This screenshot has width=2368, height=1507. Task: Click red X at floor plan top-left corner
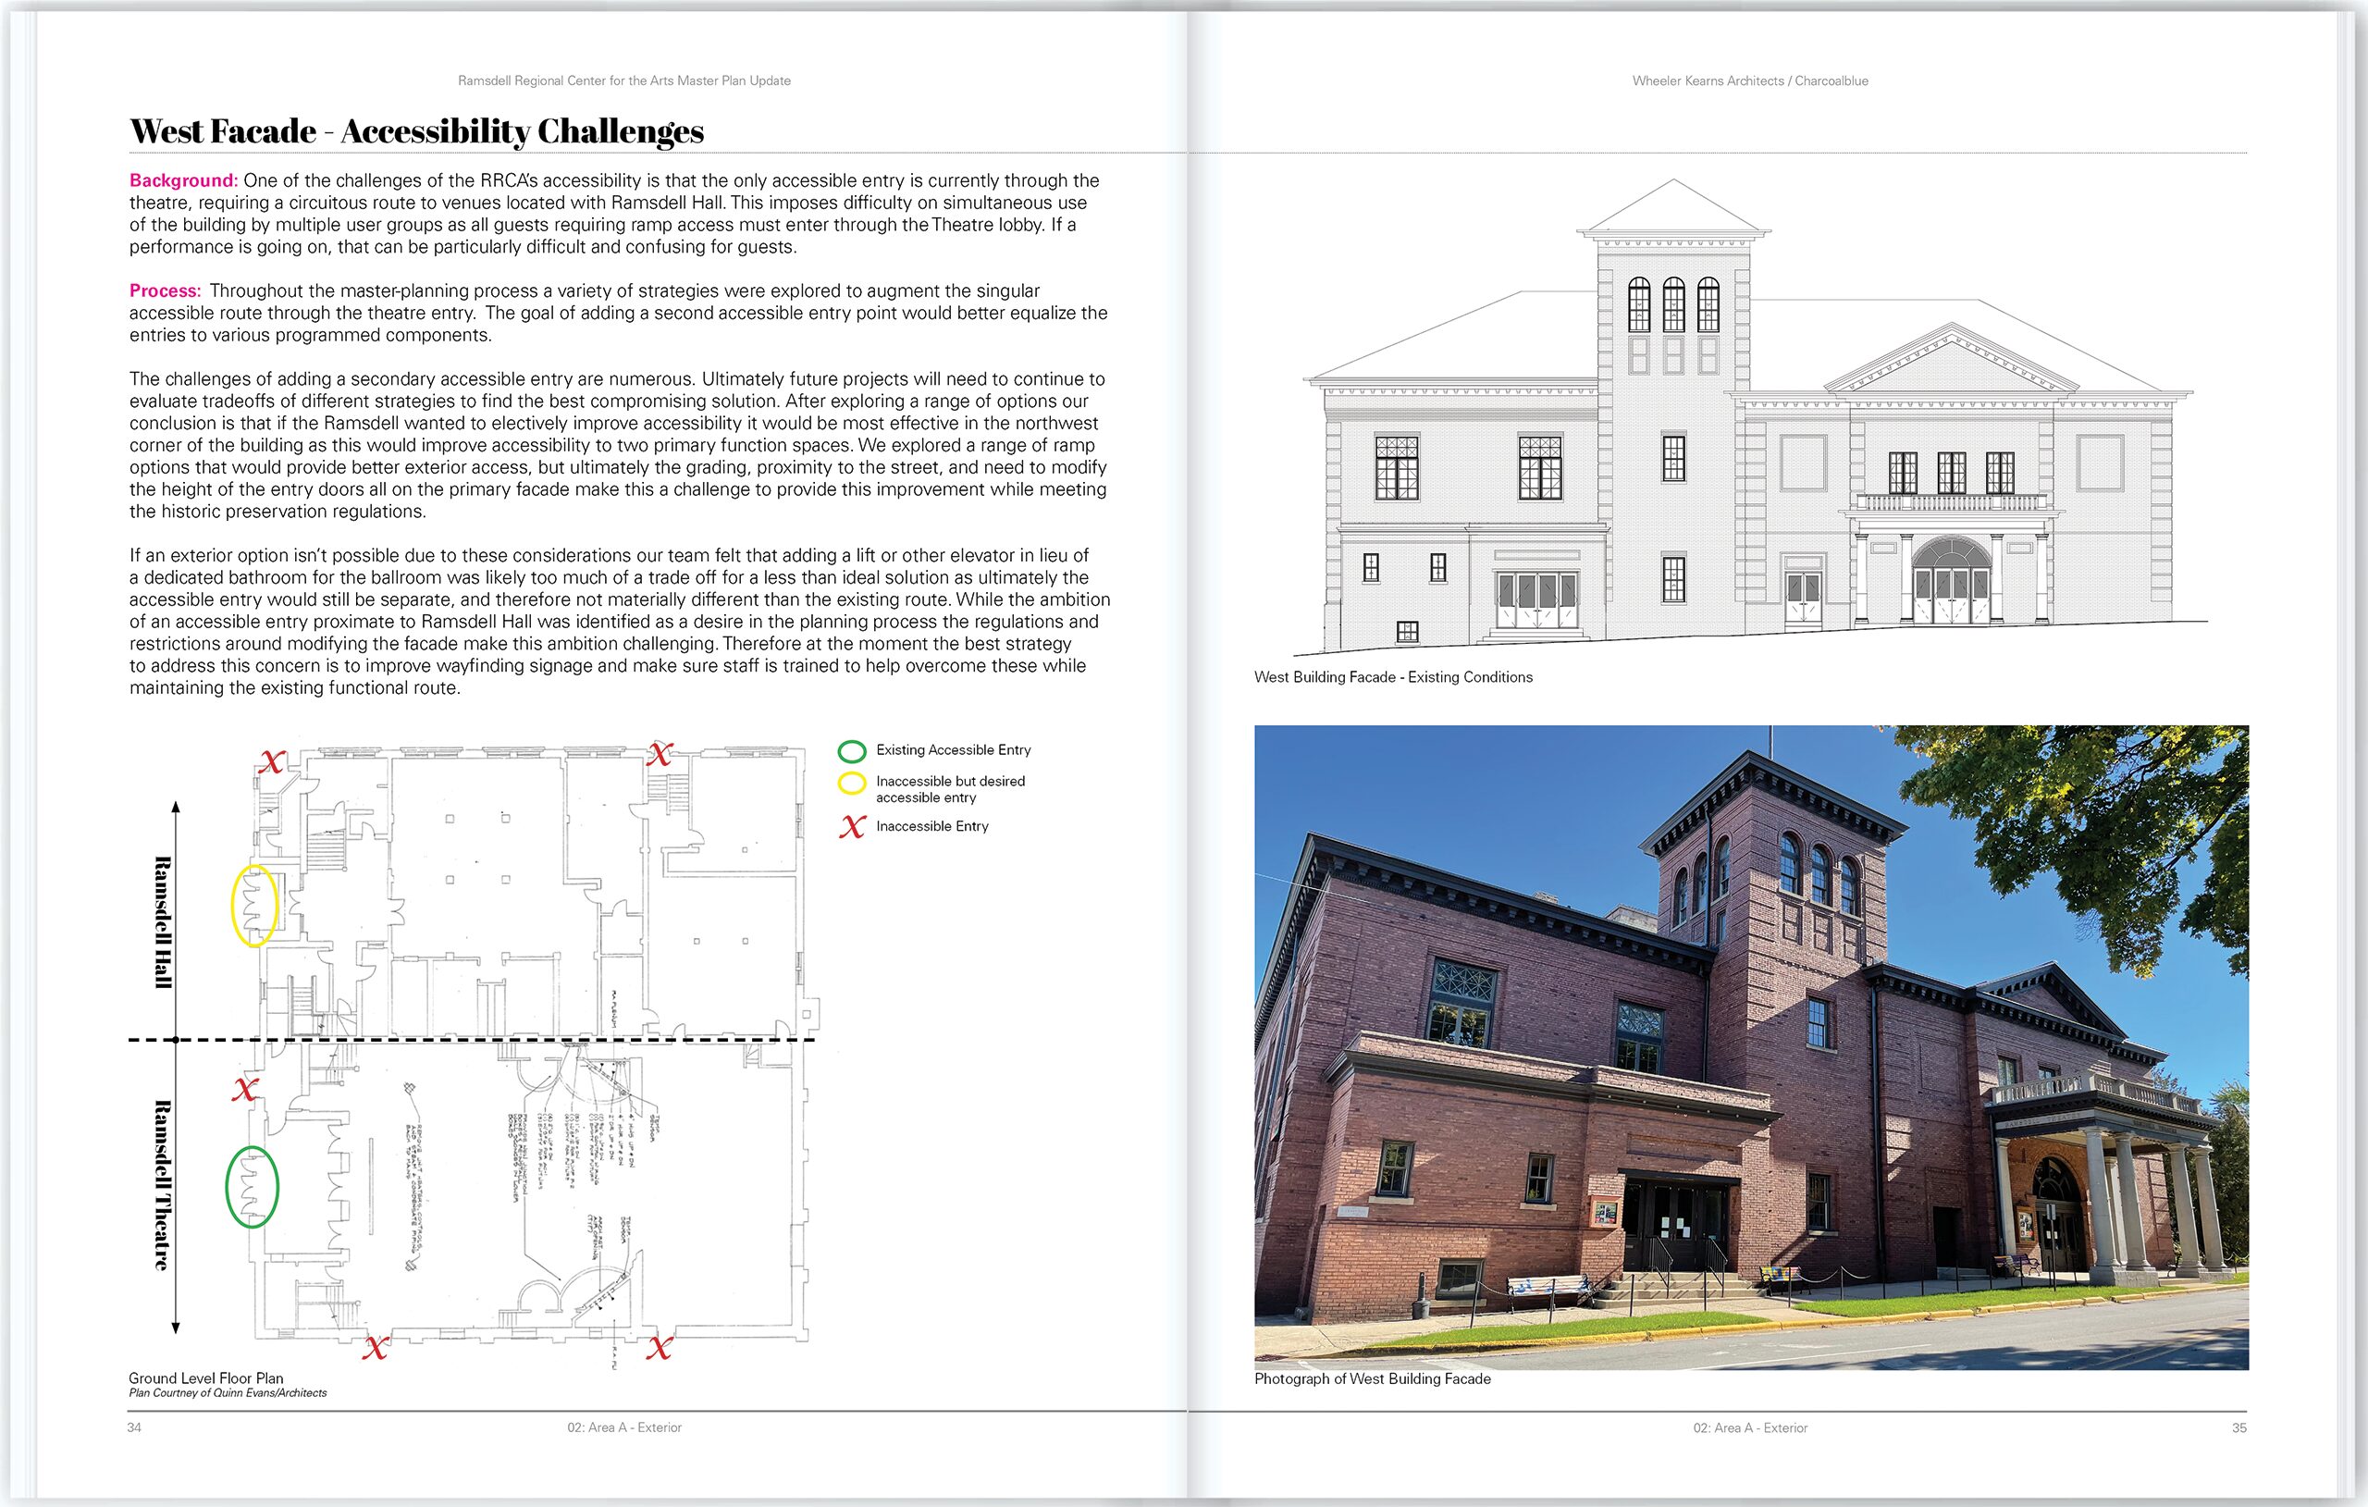pos(271,761)
